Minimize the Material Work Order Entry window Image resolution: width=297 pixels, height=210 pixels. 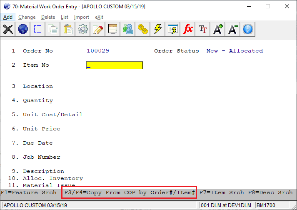coord(249,6)
